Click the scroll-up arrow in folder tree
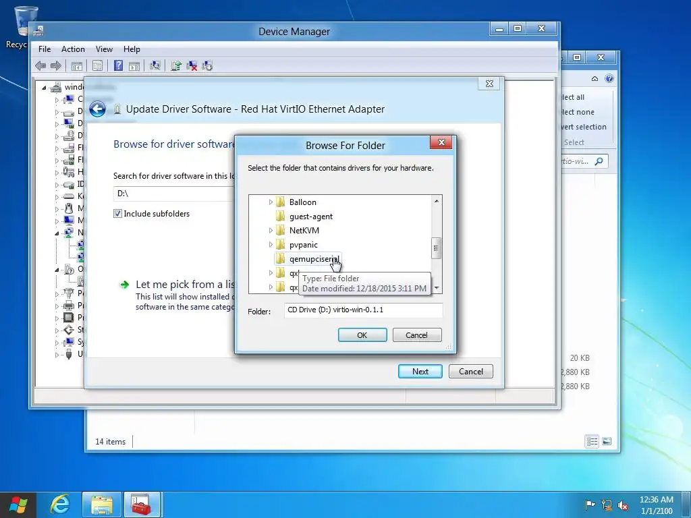 [437, 201]
